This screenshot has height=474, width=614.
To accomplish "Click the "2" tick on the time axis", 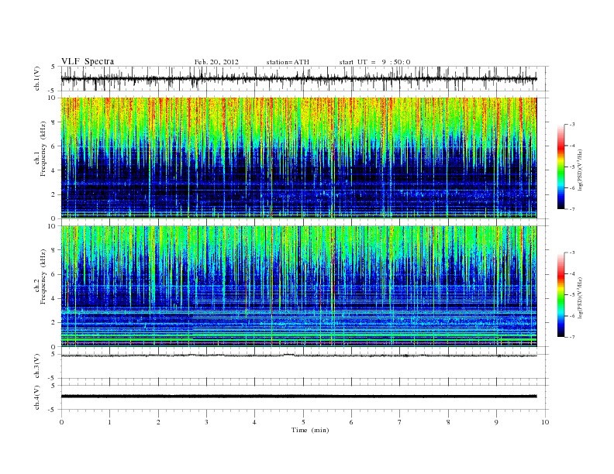I will click(x=158, y=422).
